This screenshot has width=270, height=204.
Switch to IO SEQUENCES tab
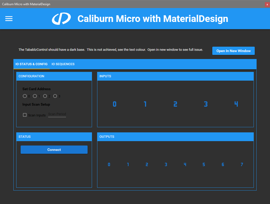coord(63,64)
